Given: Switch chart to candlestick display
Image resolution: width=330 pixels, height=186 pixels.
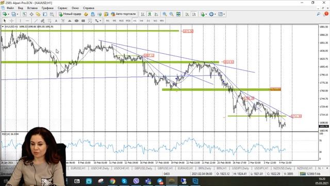Looking at the screenshot, I should [150, 14].
